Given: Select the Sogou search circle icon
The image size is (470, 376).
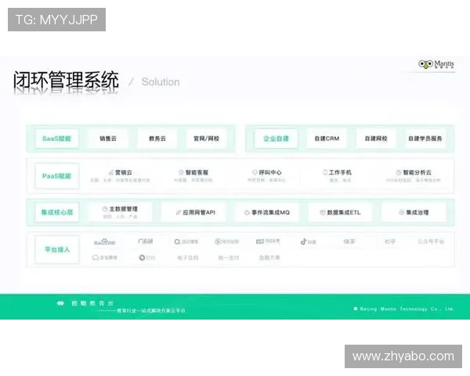Looking at the screenshot, I should 218,241.
